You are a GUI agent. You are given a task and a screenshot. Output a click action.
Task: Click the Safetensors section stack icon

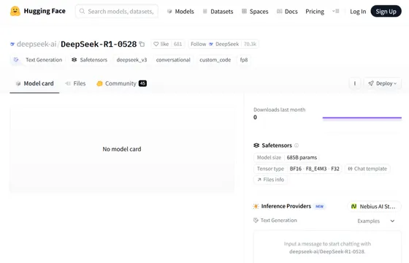[256, 145]
